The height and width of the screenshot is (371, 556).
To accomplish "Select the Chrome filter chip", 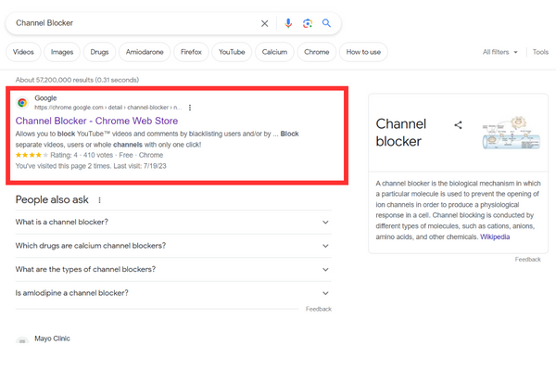I will (317, 52).
